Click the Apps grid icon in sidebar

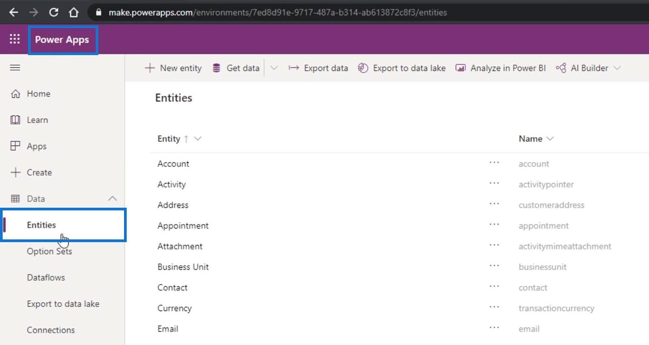click(x=15, y=146)
